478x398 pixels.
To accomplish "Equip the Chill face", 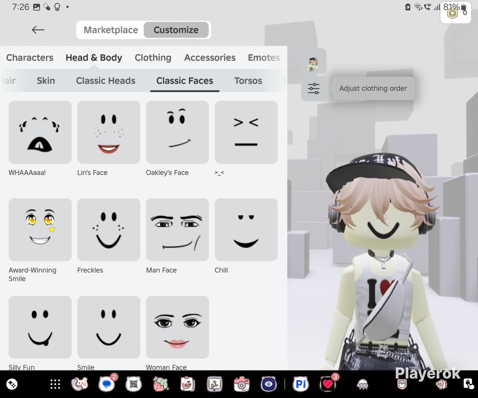I will [246, 230].
